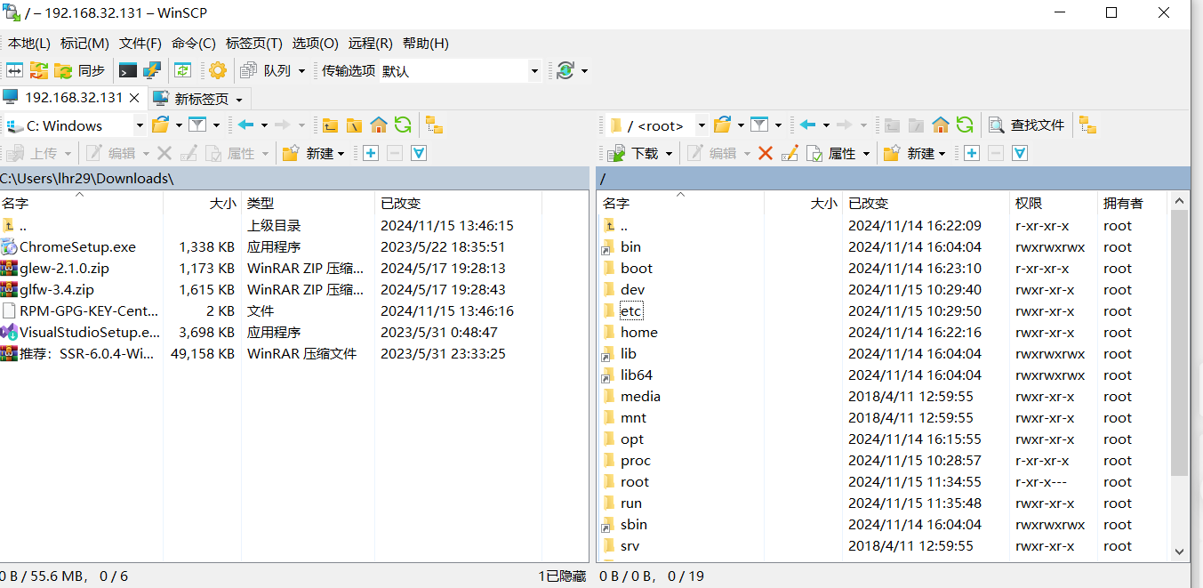Click the local panel filter funnel icon
This screenshot has width=1203, height=588.
197,125
